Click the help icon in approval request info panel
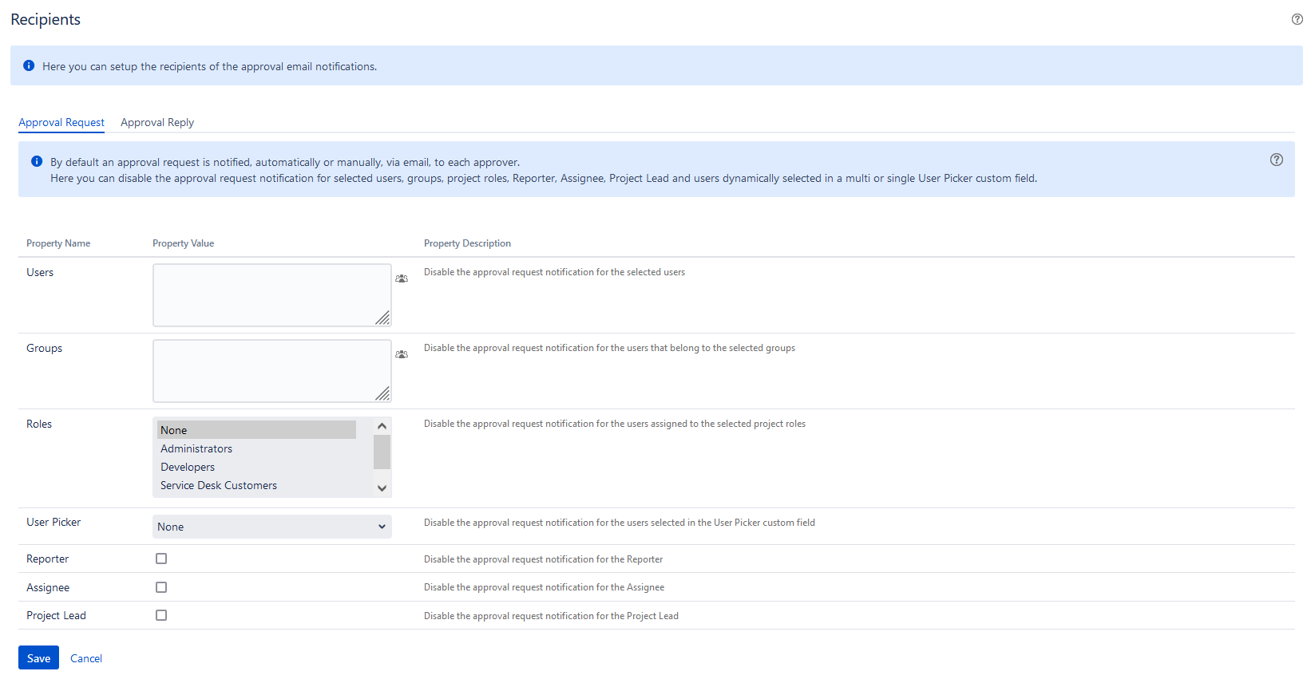1307x683 pixels. click(1276, 160)
